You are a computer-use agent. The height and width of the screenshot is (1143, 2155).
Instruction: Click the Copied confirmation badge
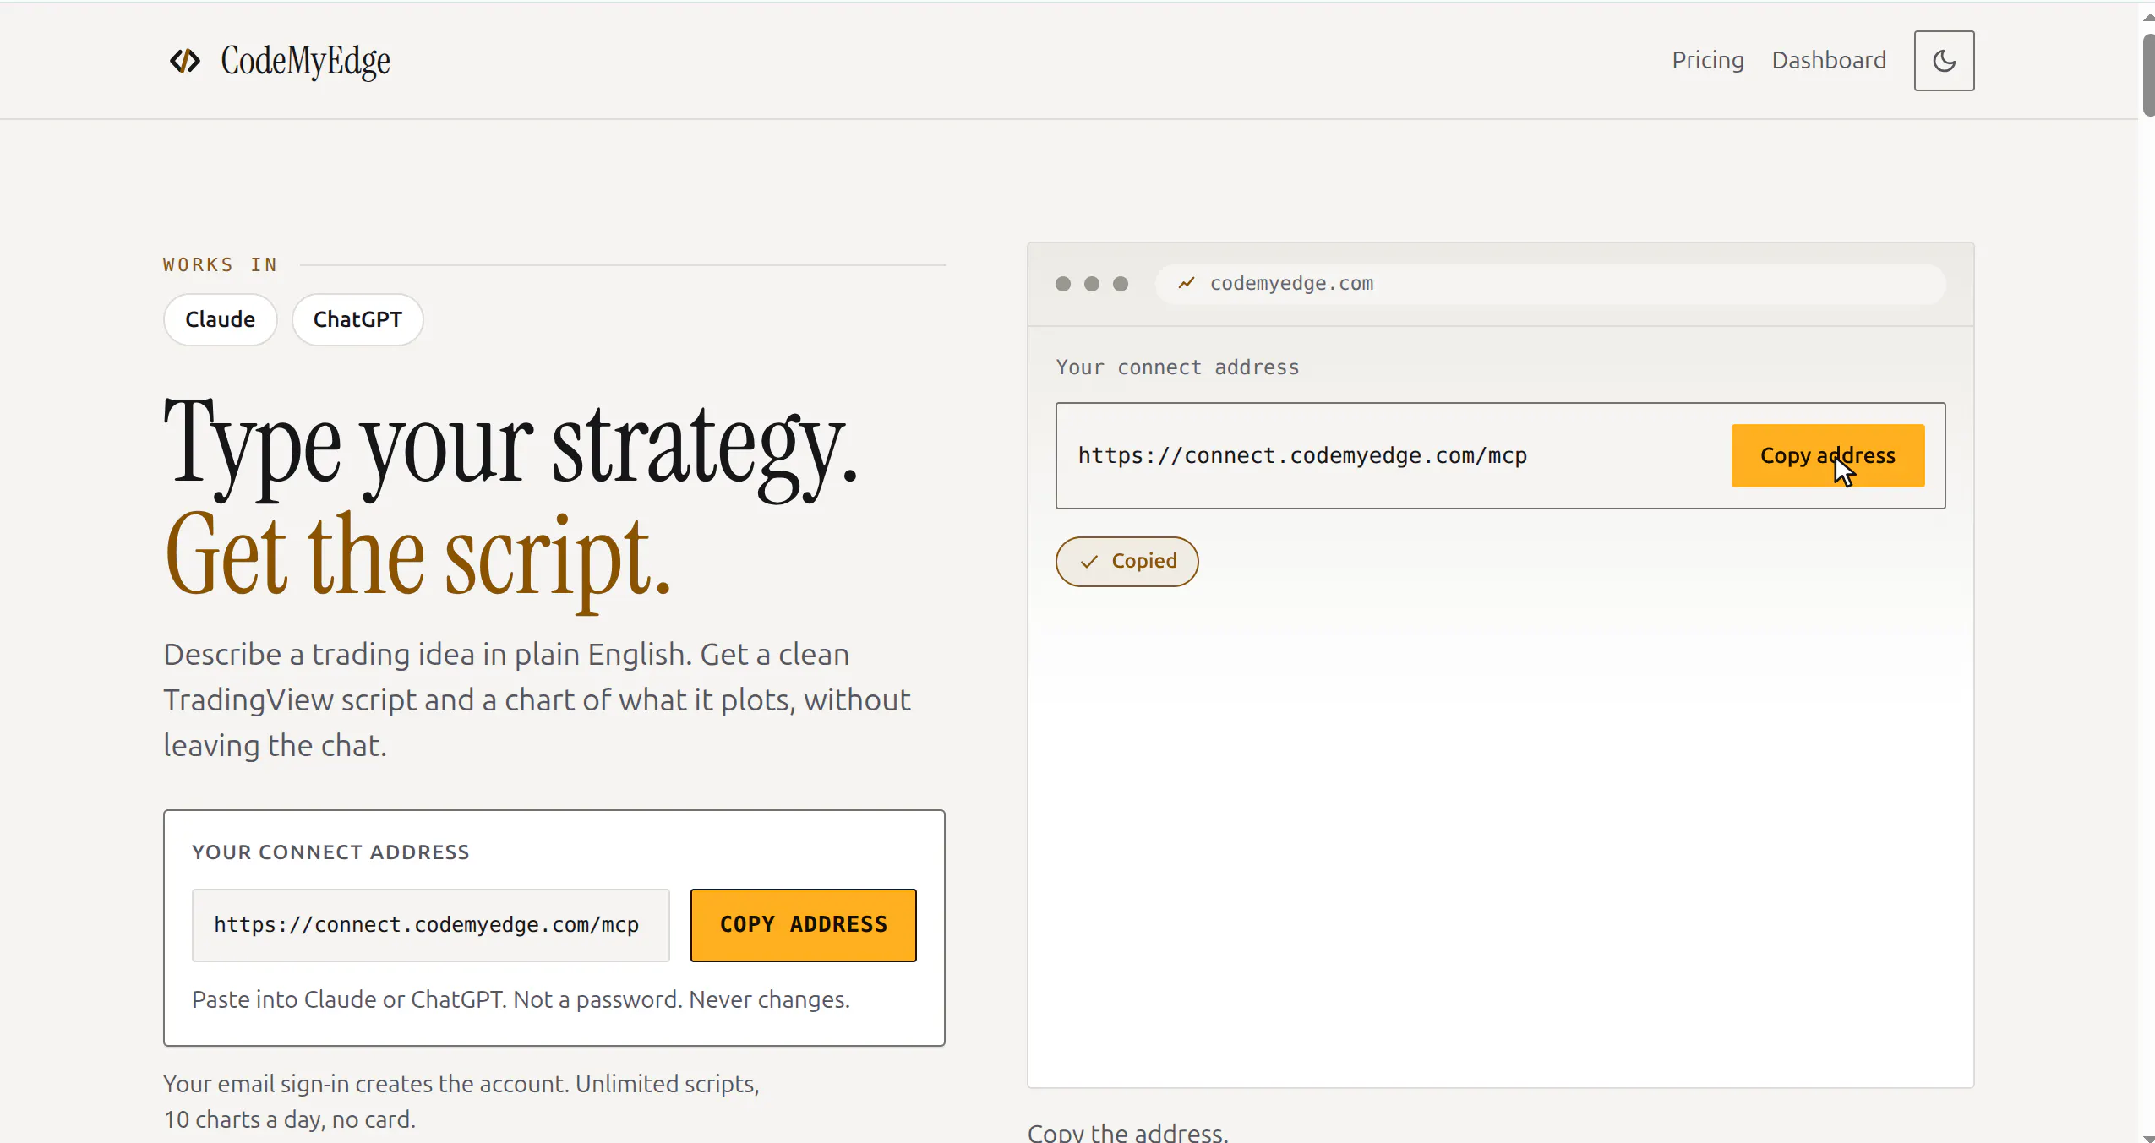click(1127, 561)
